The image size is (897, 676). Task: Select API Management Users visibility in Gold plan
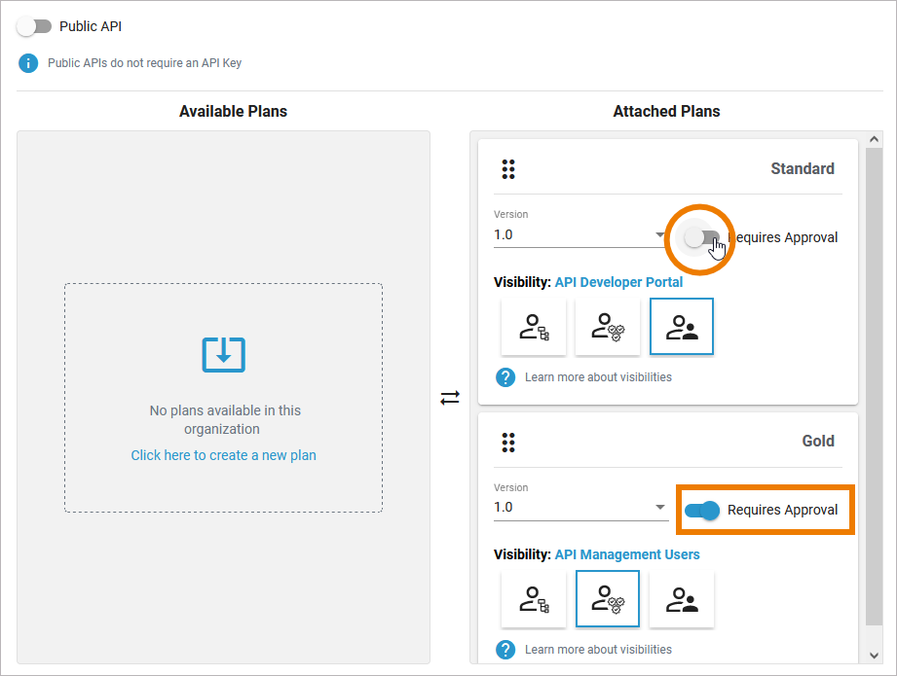tap(607, 600)
